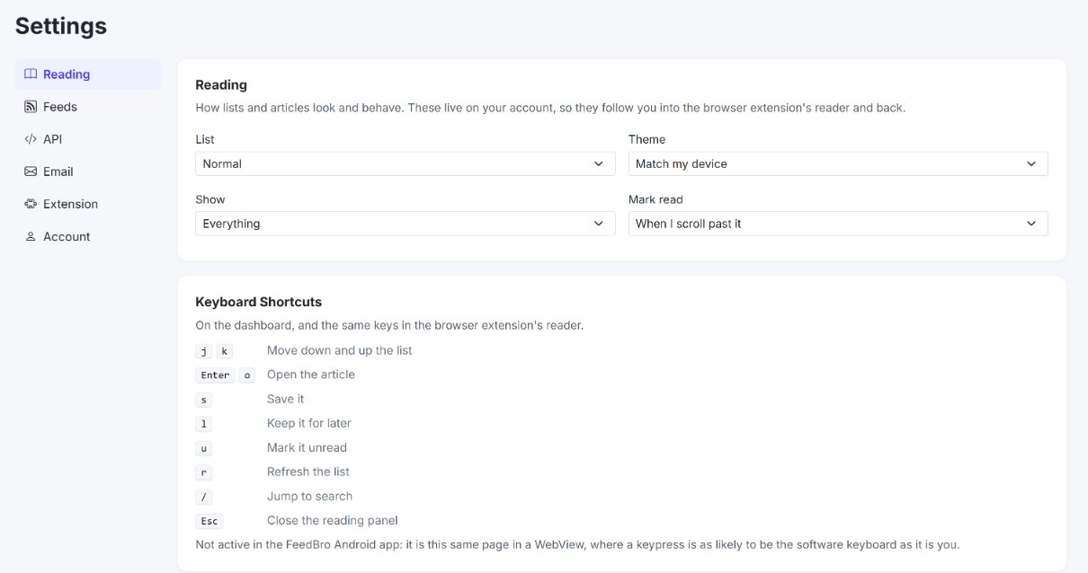Click the code brackets icon beside API

31,139
